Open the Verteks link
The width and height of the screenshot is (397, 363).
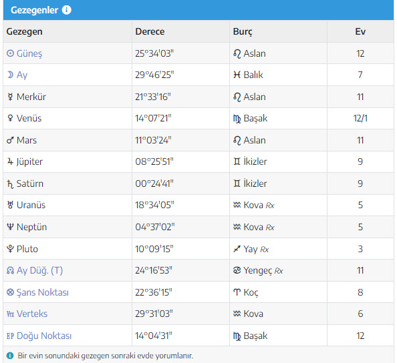(32, 314)
